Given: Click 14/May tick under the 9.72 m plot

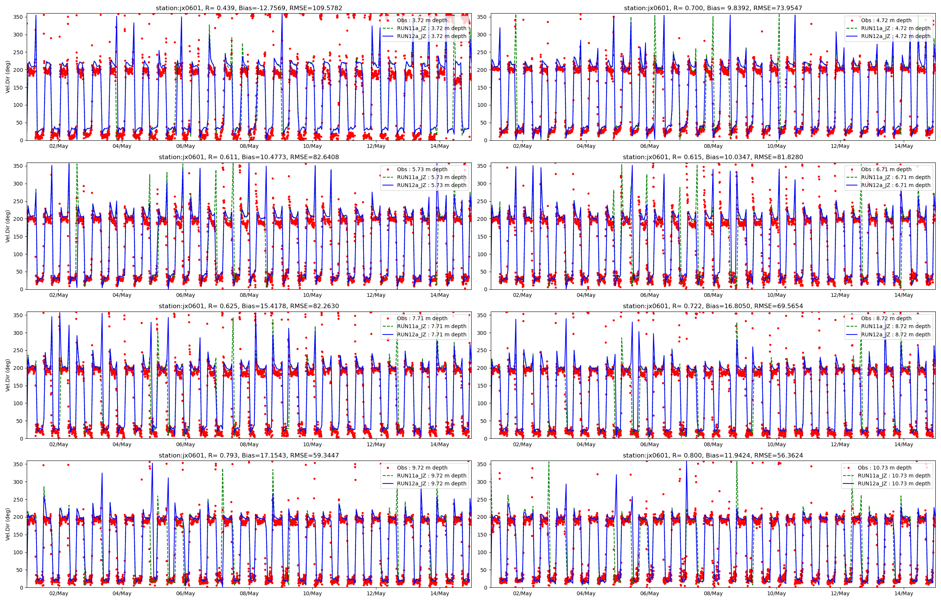Looking at the screenshot, I should tap(439, 594).
